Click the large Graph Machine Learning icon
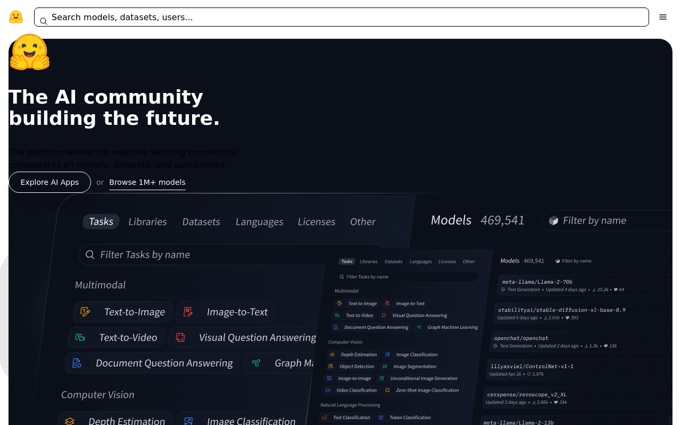This screenshot has width=681, height=425. point(256,363)
